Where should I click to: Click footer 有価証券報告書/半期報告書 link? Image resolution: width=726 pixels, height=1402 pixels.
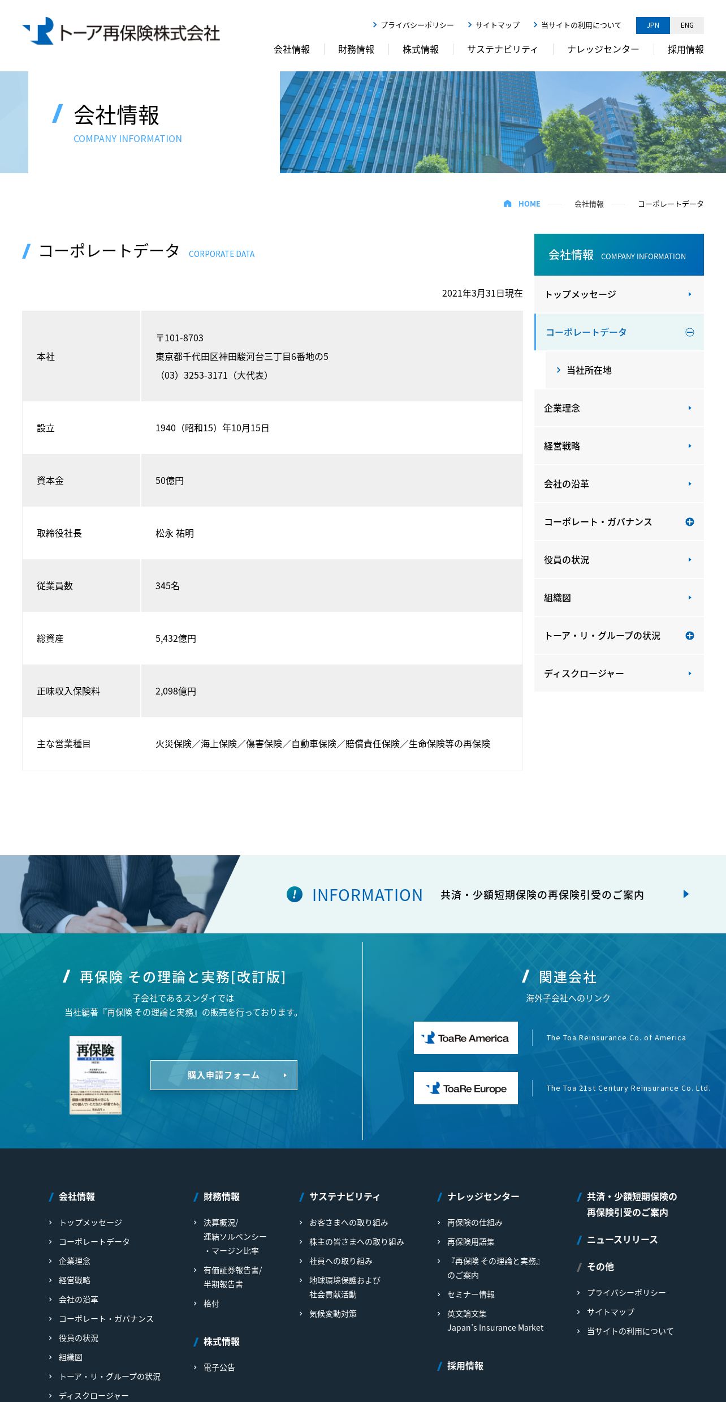click(233, 1277)
